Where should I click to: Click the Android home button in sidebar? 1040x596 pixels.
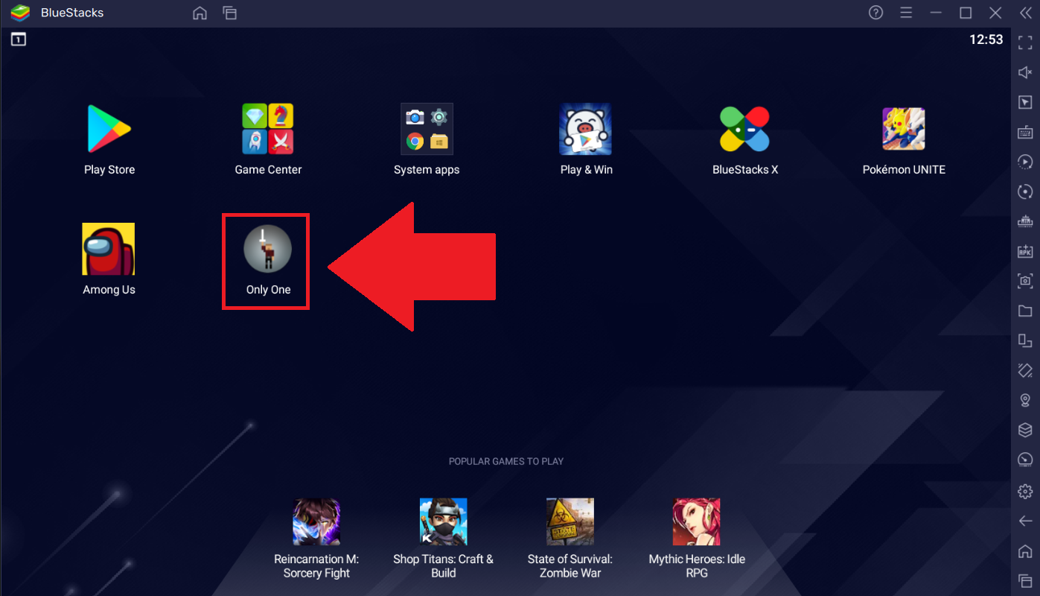(x=1025, y=551)
